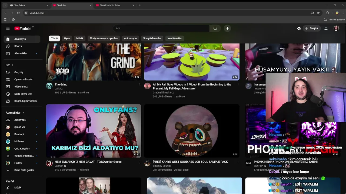The height and width of the screenshot is (194, 346).
Task: Click the address bar youtube.com
Action: 166,13
